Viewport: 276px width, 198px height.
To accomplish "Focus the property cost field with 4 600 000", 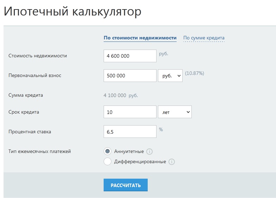I will (x=130, y=56).
